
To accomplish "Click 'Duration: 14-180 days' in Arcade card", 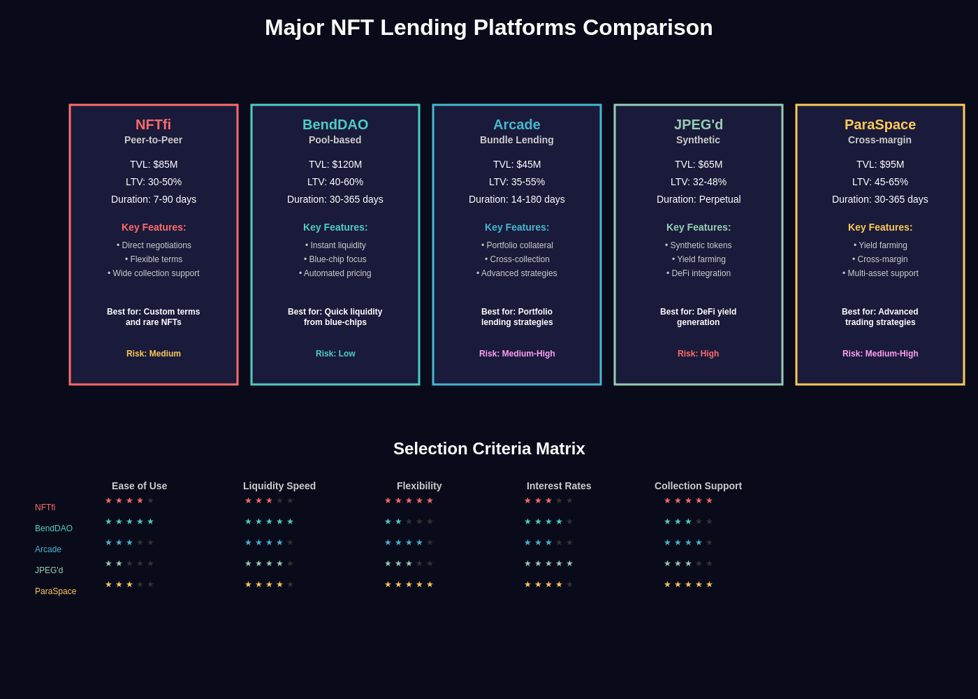I will tap(517, 199).
